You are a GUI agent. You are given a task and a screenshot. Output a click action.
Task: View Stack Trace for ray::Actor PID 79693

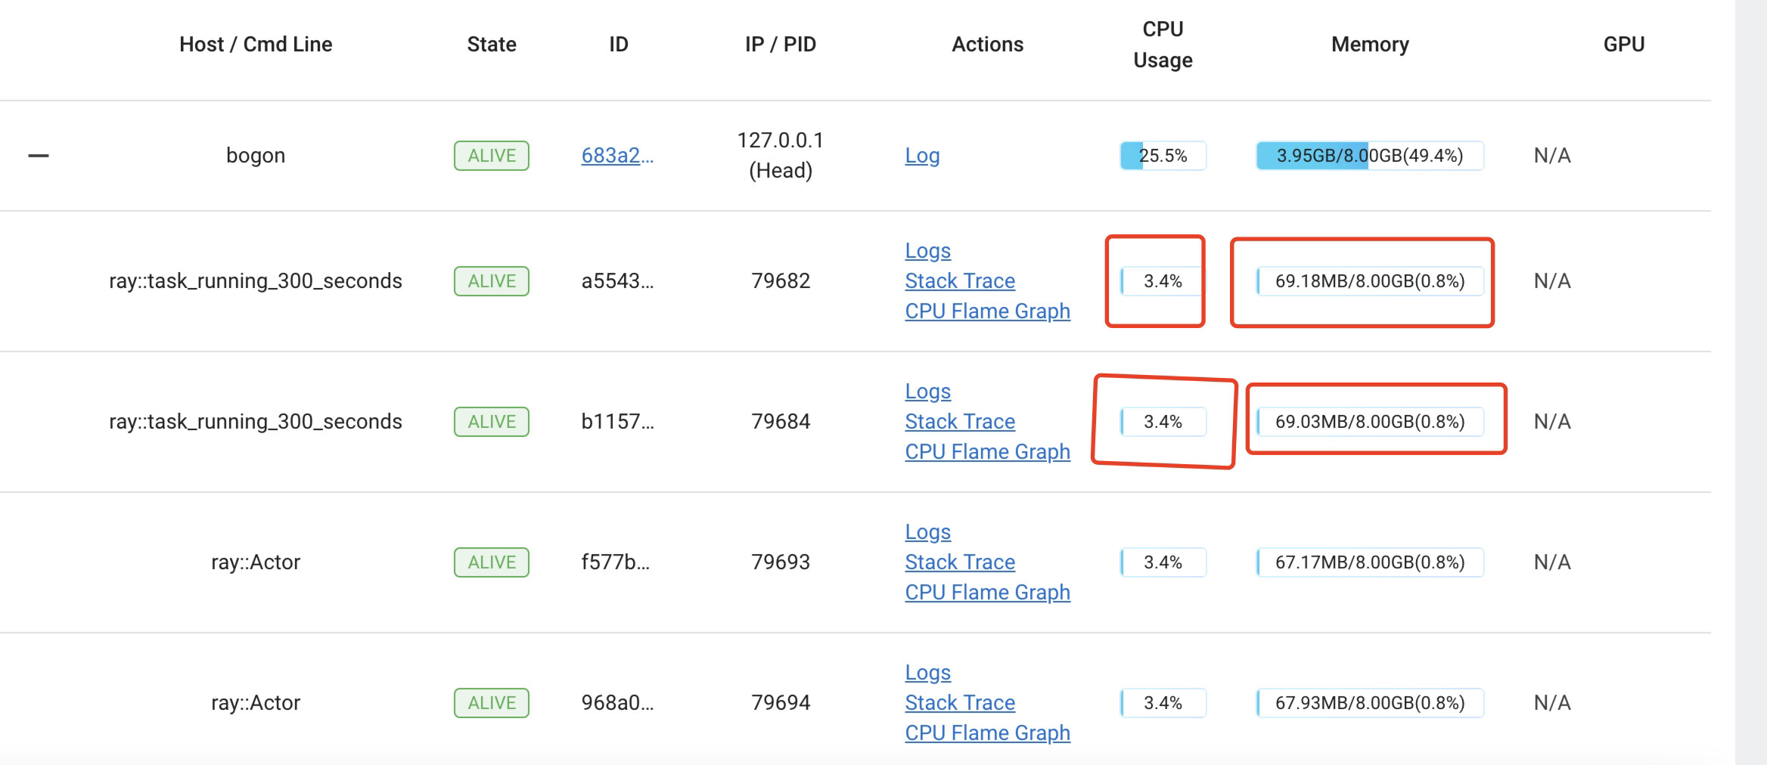pyautogui.click(x=960, y=562)
